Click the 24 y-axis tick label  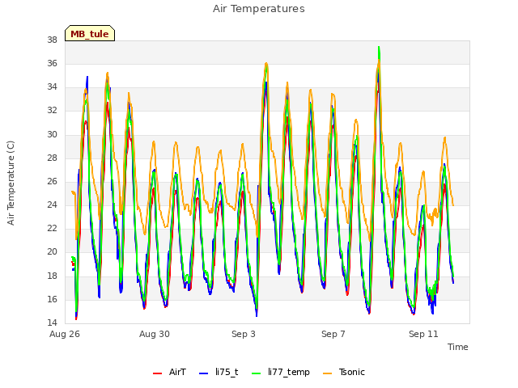(x=52, y=205)
